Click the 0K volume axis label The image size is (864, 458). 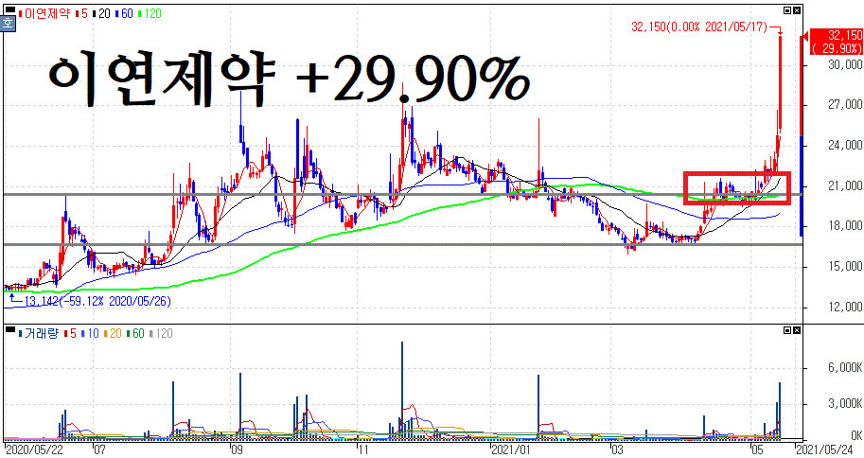(855, 435)
